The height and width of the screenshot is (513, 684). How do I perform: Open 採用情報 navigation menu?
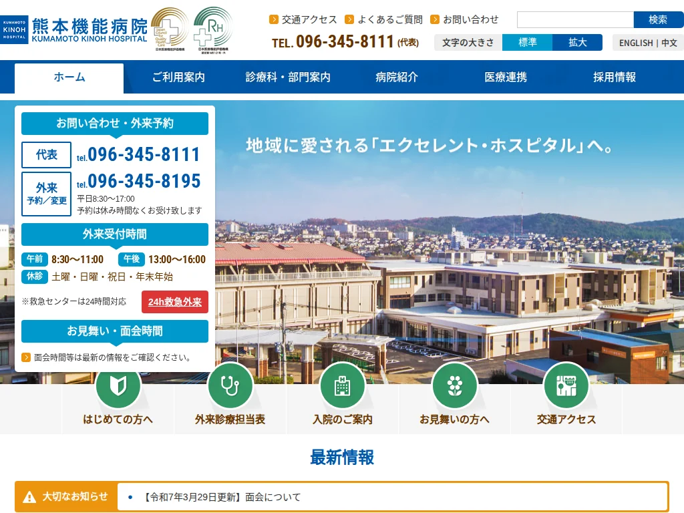(x=615, y=77)
